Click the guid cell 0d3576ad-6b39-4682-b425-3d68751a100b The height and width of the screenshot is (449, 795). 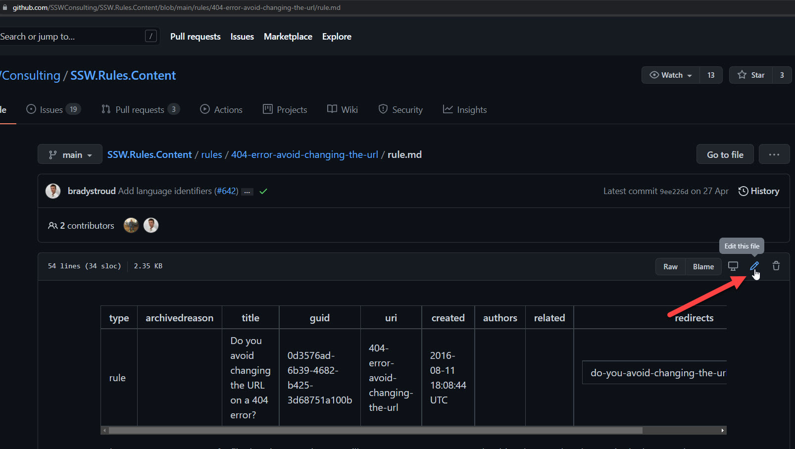click(320, 378)
